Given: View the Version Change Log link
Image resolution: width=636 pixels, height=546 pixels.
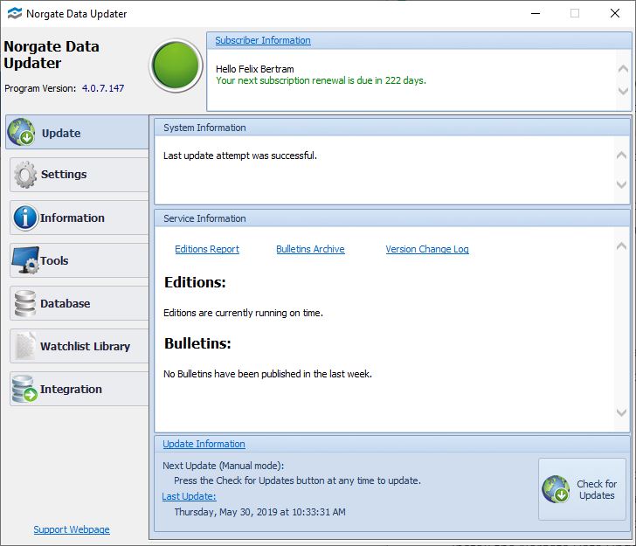Looking at the screenshot, I should pyautogui.click(x=427, y=249).
